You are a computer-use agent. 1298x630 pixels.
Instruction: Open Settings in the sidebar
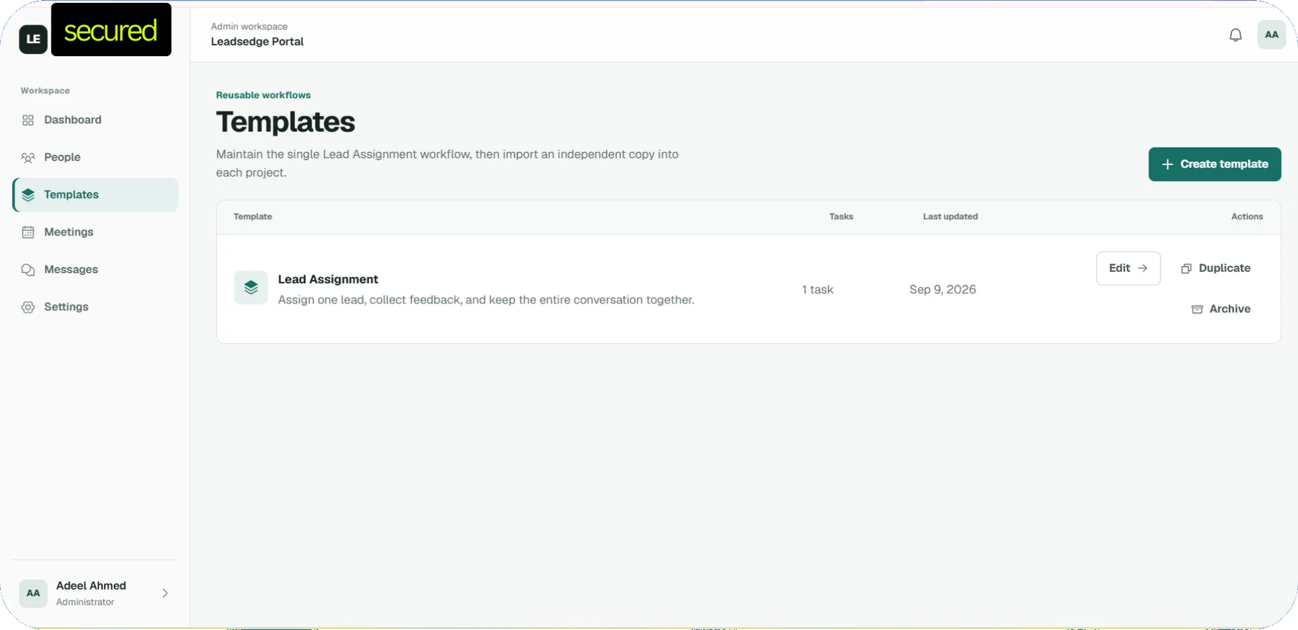pyautogui.click(x=95, y=307)
